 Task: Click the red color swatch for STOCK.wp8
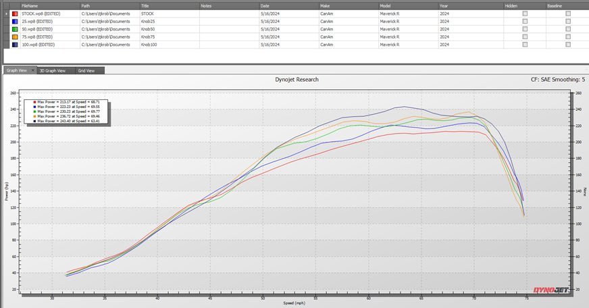click(x=15, y=14)
